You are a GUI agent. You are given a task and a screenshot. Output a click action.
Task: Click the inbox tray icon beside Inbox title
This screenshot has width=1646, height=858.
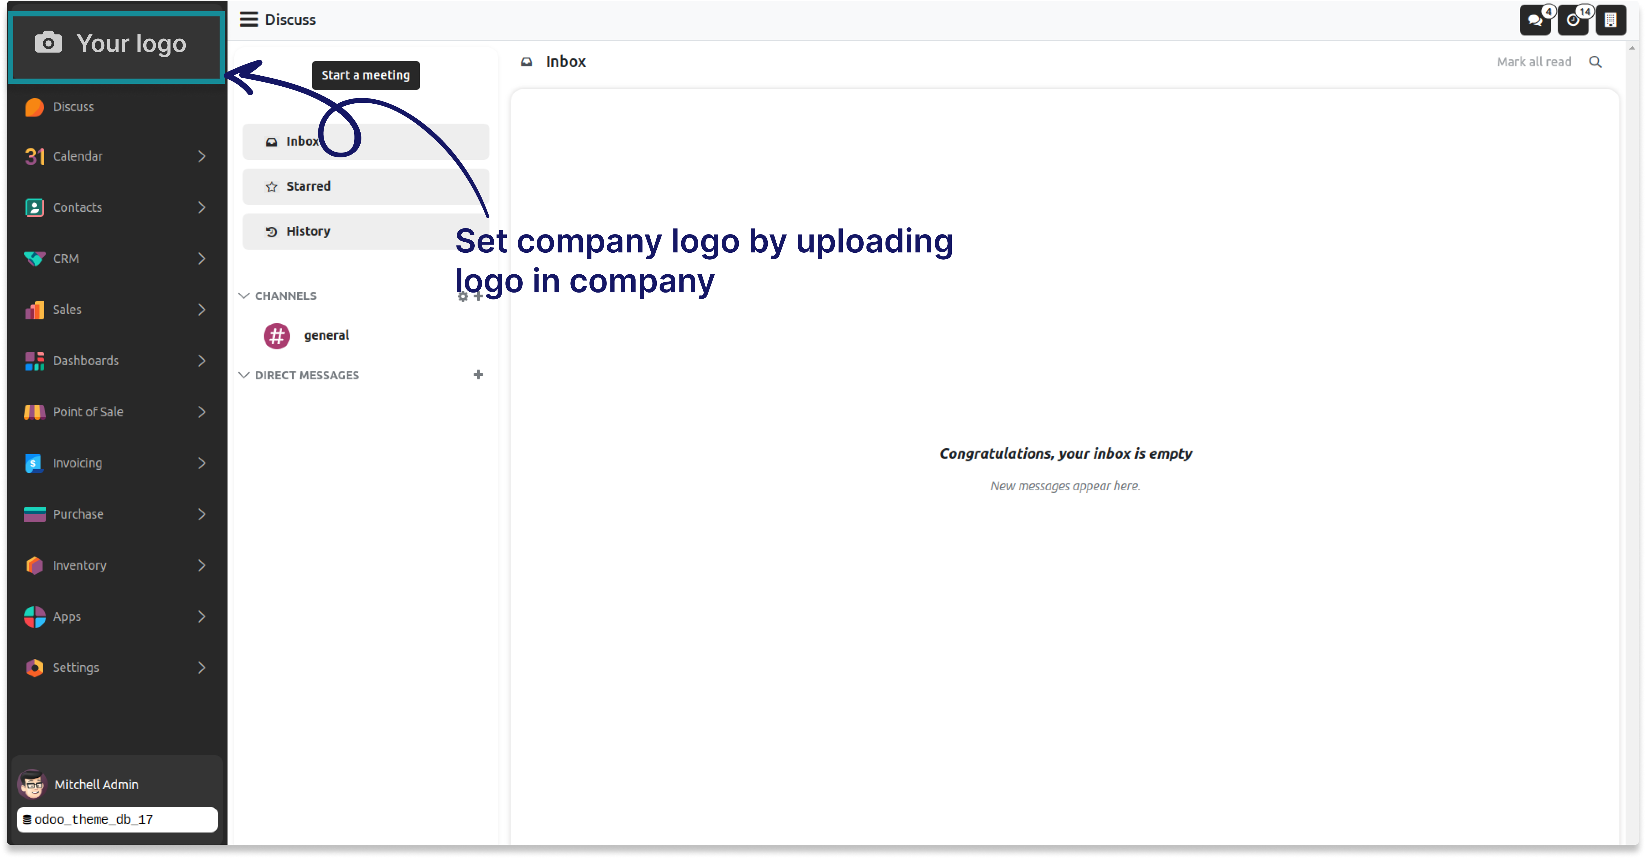[526, 62]
